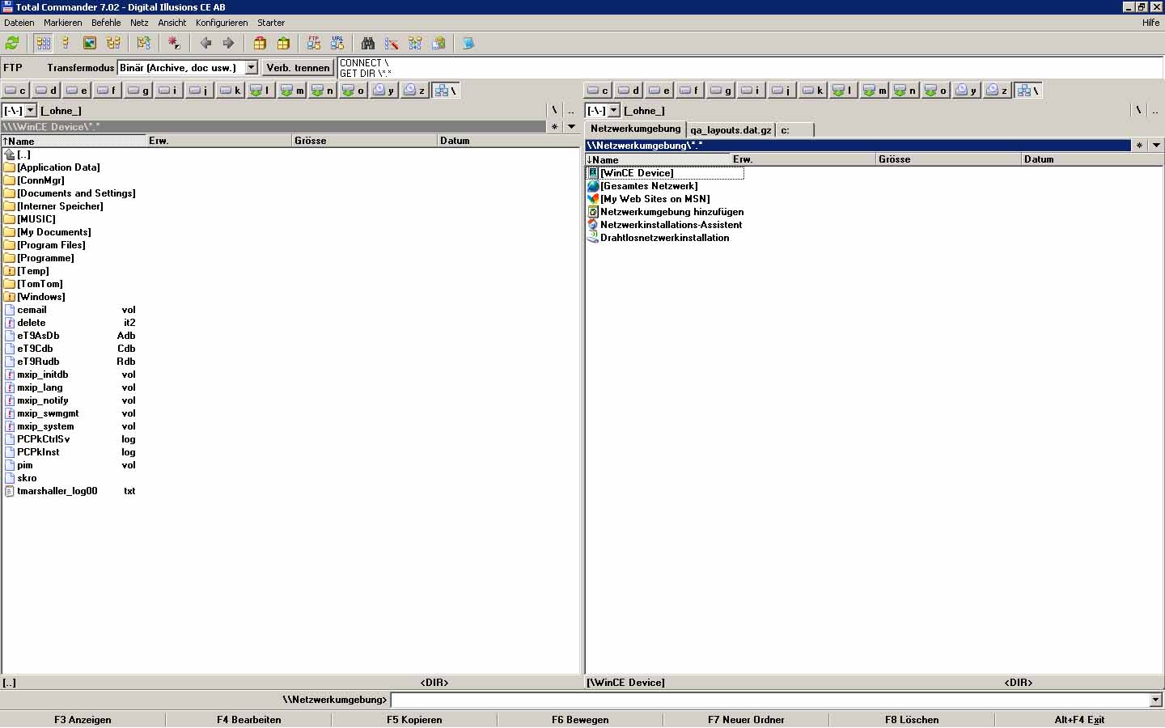The width and height of the screenshot is (1165, 728).
Task: Sort left panel by Grösse column header
Action: (x=363, y=141)
